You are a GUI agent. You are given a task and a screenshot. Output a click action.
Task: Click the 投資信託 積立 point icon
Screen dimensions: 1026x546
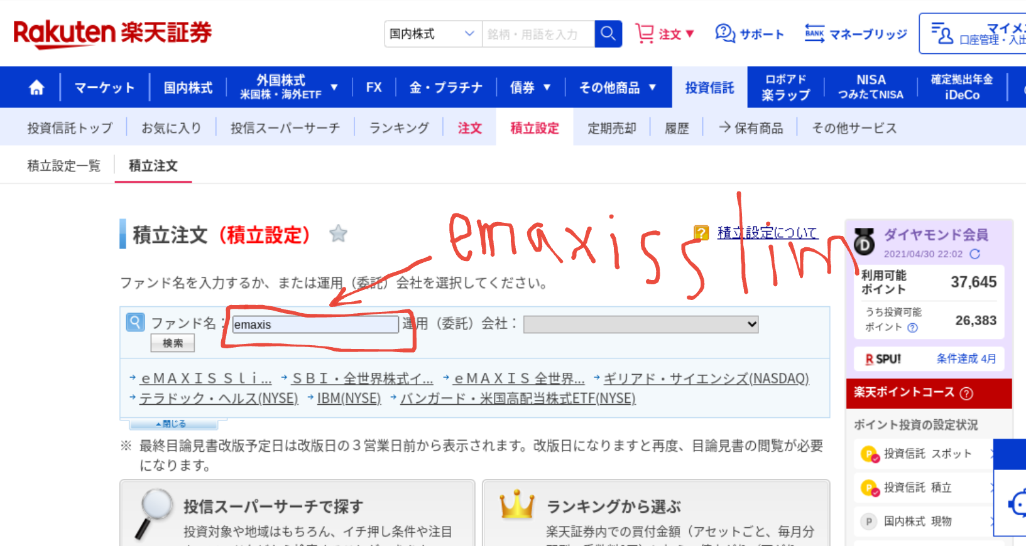click(x=869, y=488)
